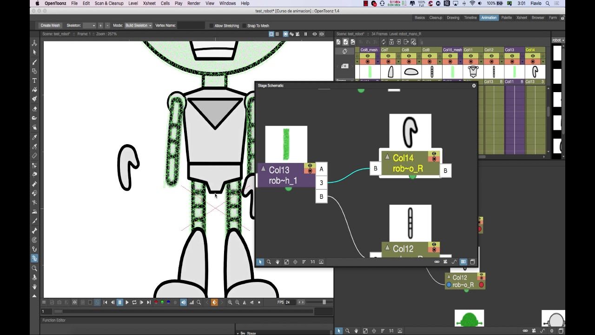
Task: Switch to Palette room tab
Action: 506,18
